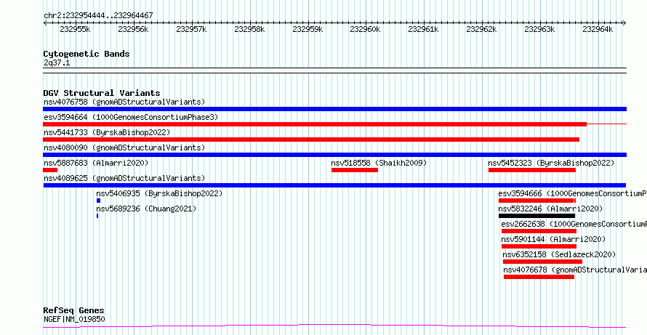Click the red nsv4076678 variant bar

pyautogui.click(x=539, y=277)
